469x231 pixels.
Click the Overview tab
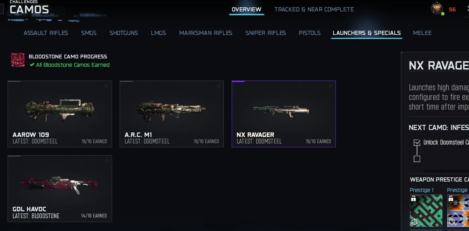coord(247,9)
